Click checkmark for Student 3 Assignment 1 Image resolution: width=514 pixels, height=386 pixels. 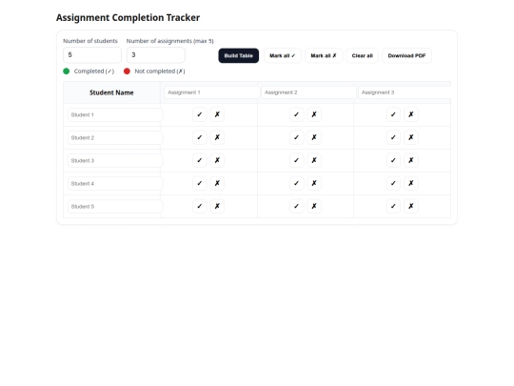tap(199, 160)
